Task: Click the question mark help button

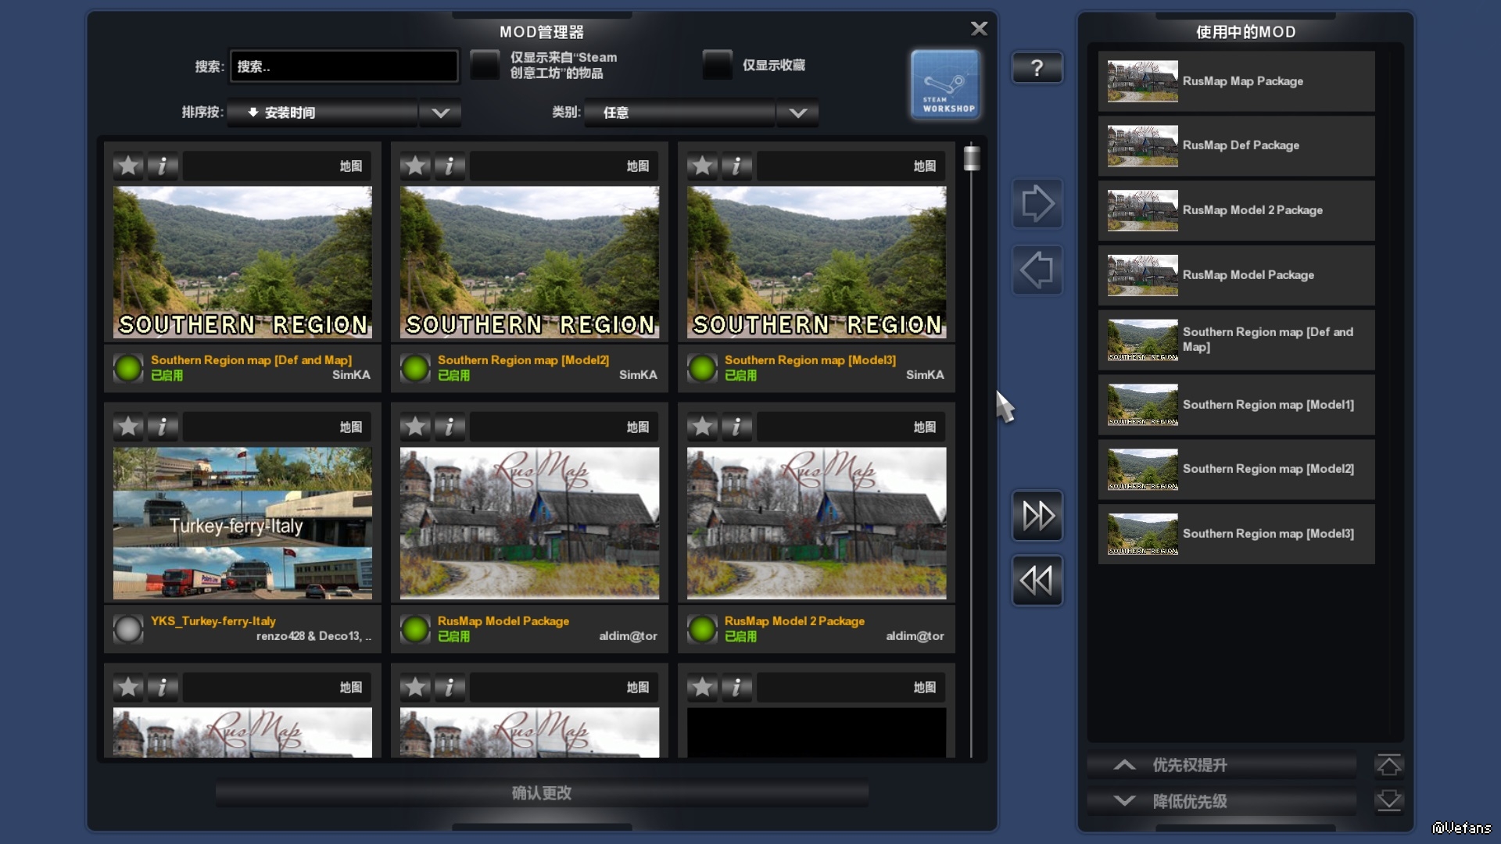Action: click(x=1037, y=68)
